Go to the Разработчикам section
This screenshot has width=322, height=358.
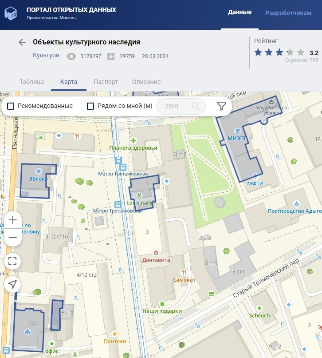(288, 13)
